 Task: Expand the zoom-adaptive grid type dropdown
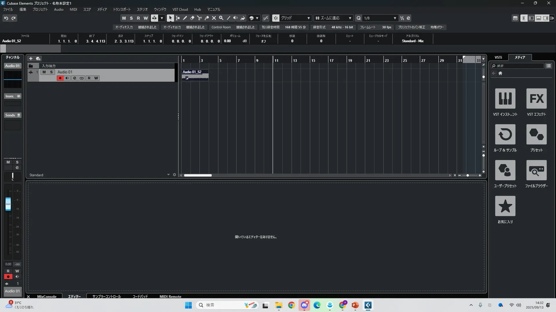tap(350, 18)
